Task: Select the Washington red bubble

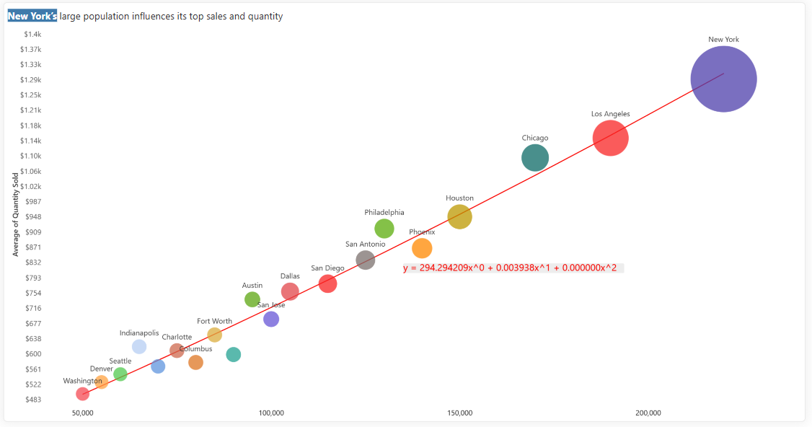Action: pos(82,394)
